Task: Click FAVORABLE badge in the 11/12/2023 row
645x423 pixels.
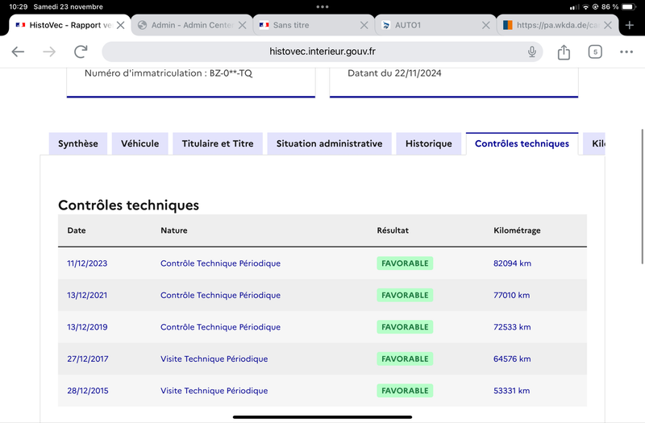Action: (405, 263)
